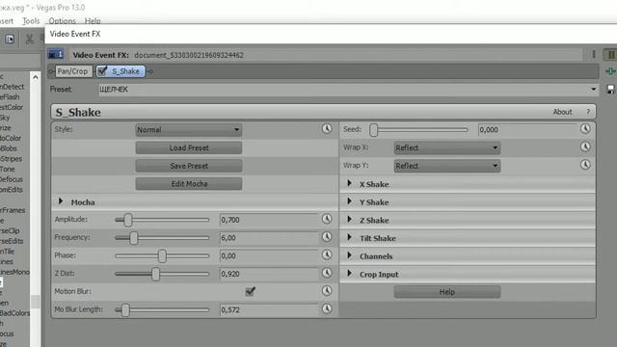Click the Load Preset button
This screenshot has height=347, width=617.
click(189, 147)
